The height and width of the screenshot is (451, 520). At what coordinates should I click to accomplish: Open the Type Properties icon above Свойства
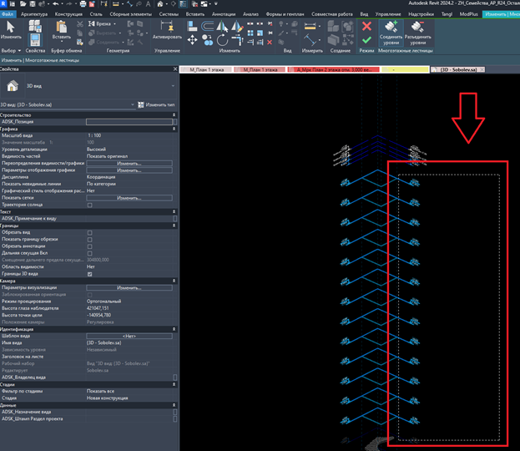(35, 26)
